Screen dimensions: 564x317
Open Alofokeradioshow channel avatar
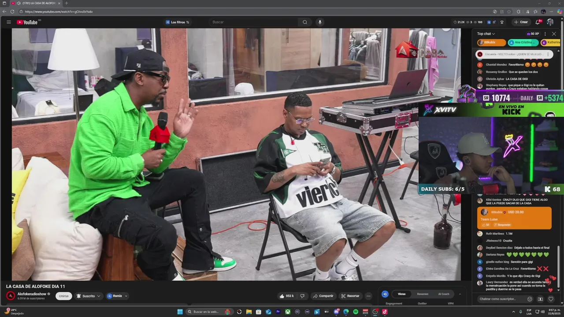coord(10,295)
